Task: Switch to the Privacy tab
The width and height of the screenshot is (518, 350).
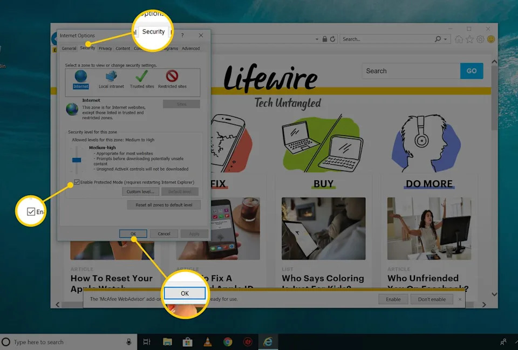Action: (x=105, y=49)
